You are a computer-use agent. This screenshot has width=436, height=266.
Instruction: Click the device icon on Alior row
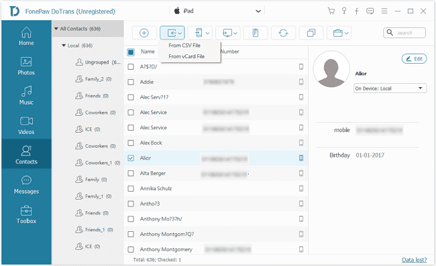point(301,158)
